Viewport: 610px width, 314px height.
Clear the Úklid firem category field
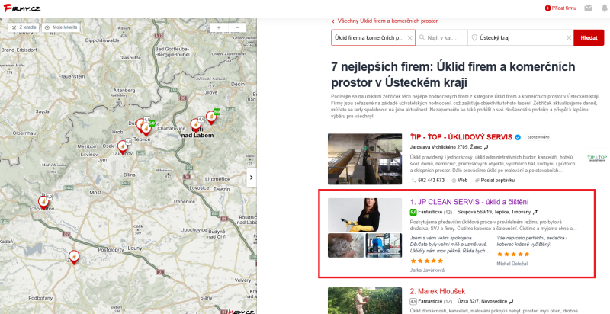409,38
